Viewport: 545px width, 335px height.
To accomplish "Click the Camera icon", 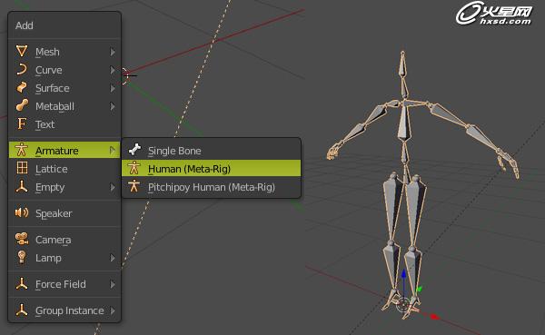I will (22, 239).
